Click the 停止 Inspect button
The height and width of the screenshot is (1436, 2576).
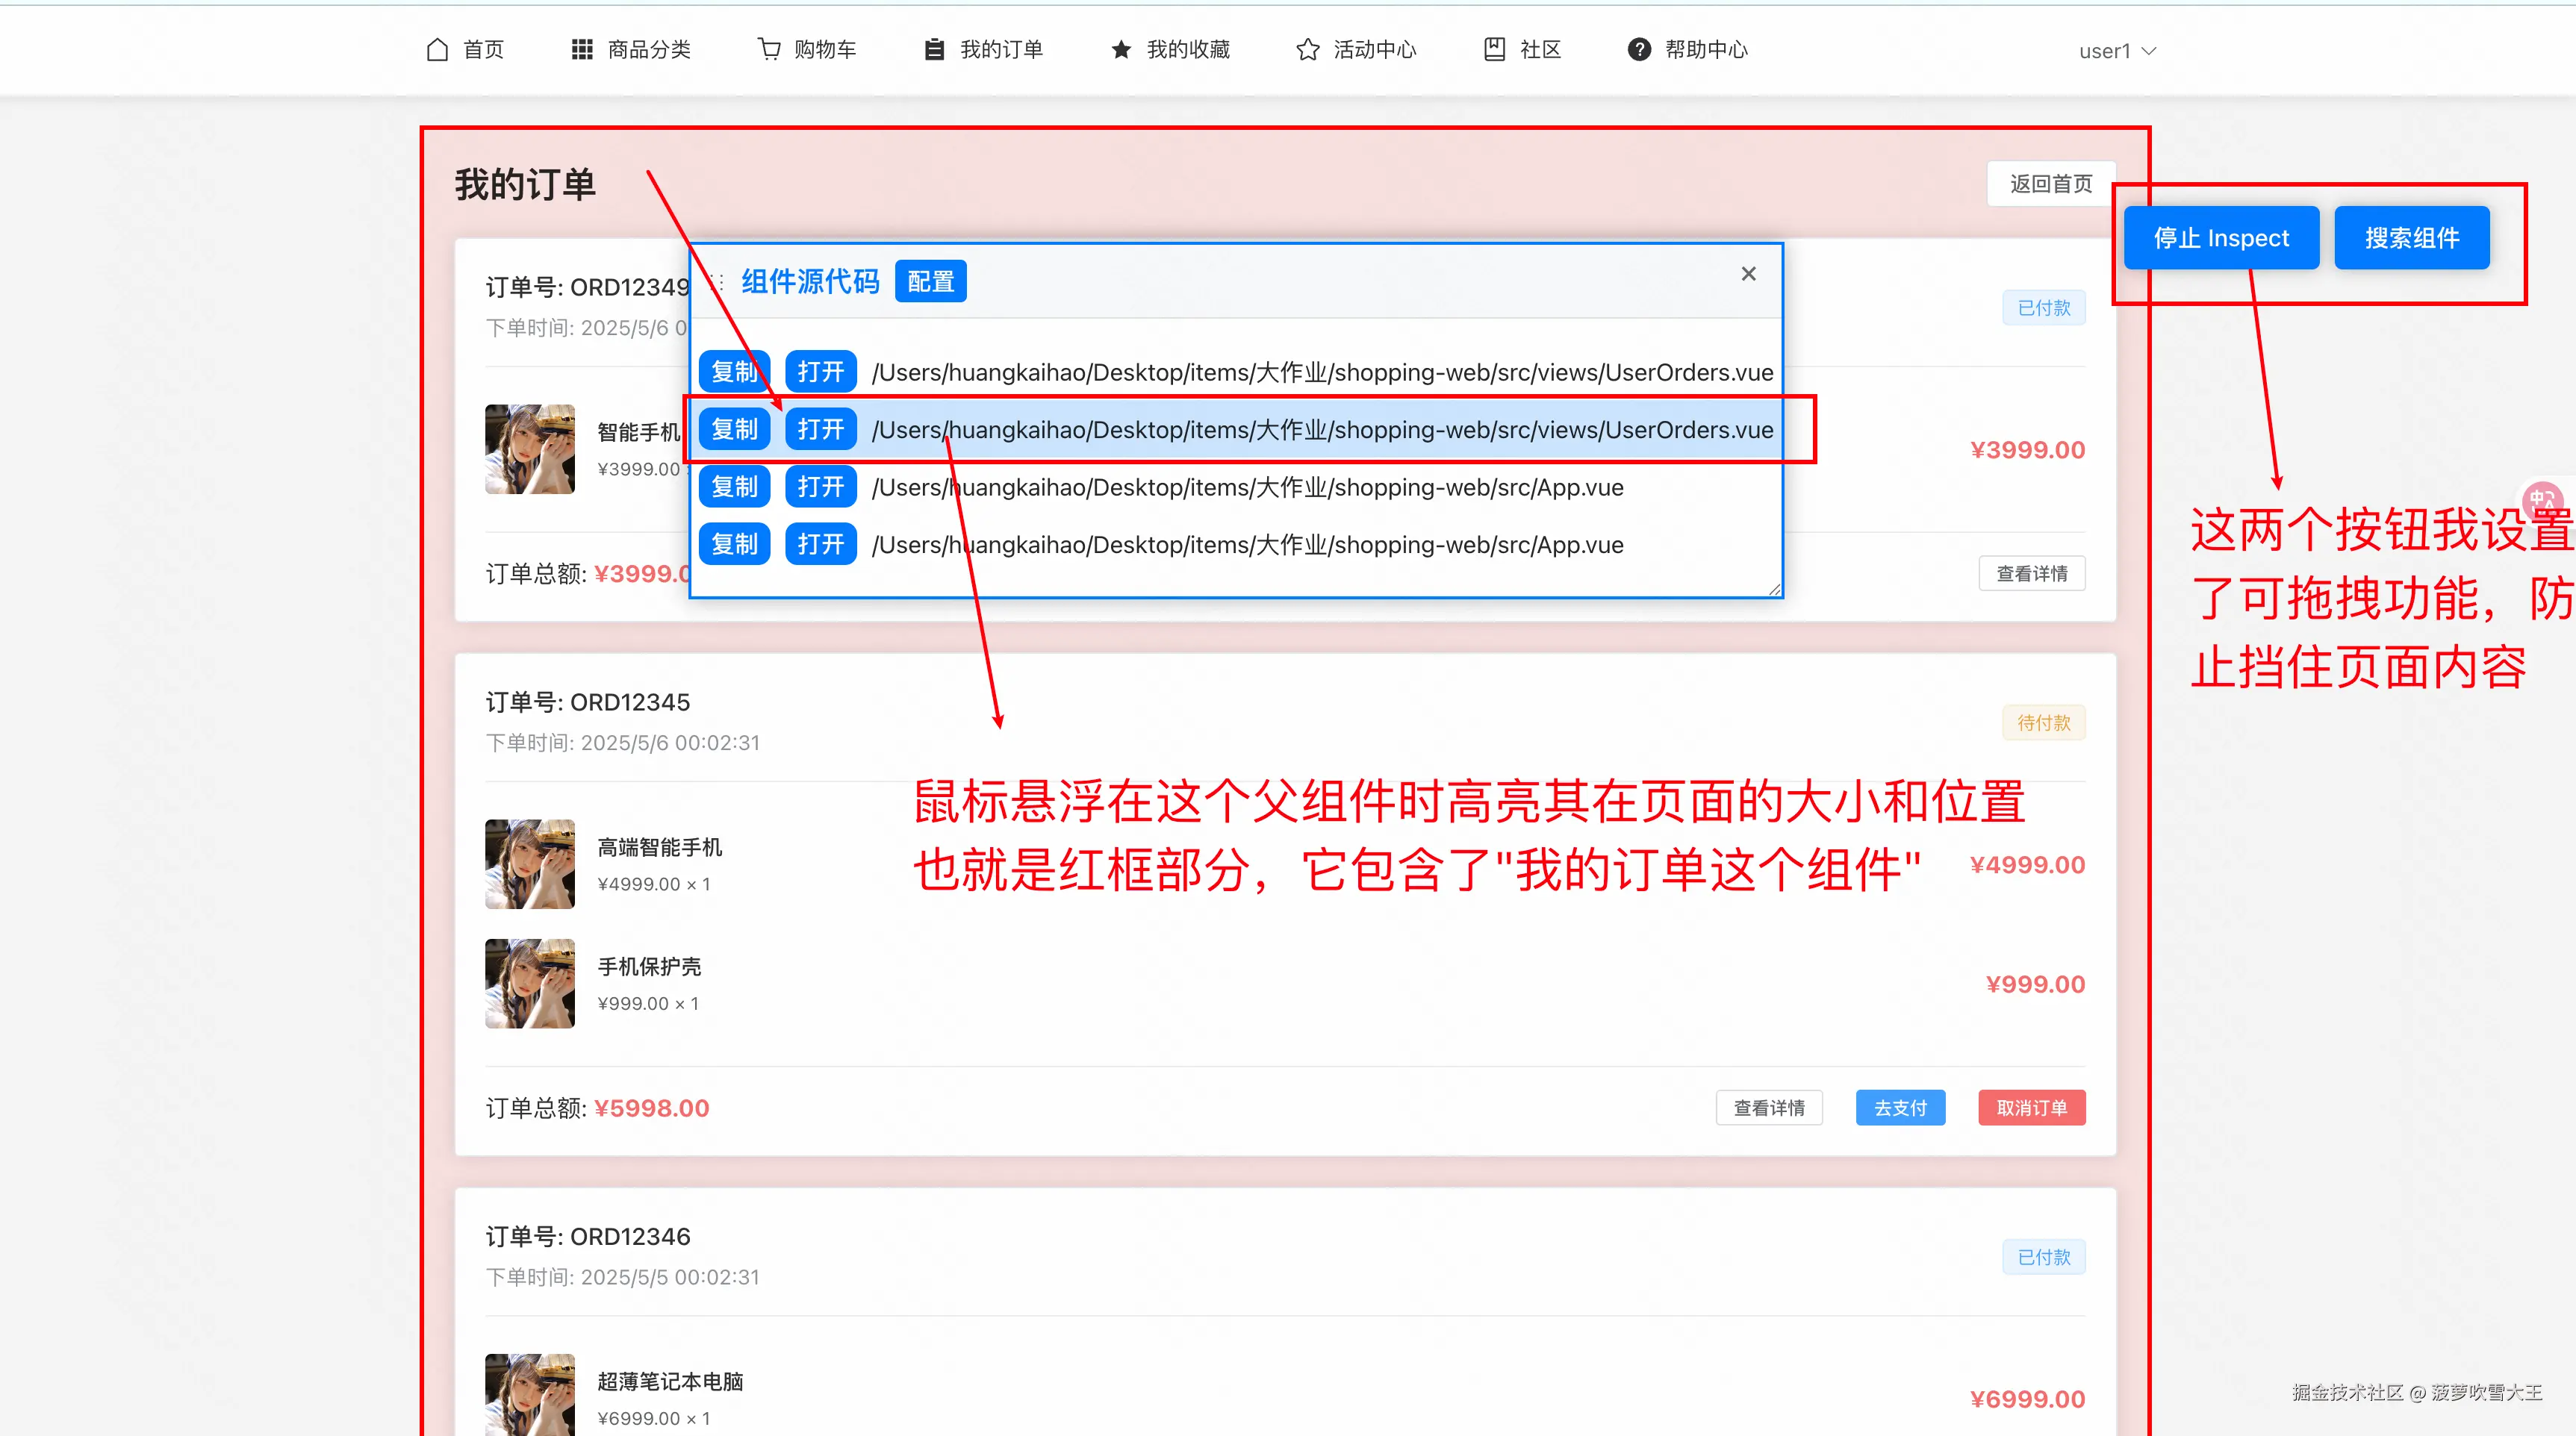2221,238
